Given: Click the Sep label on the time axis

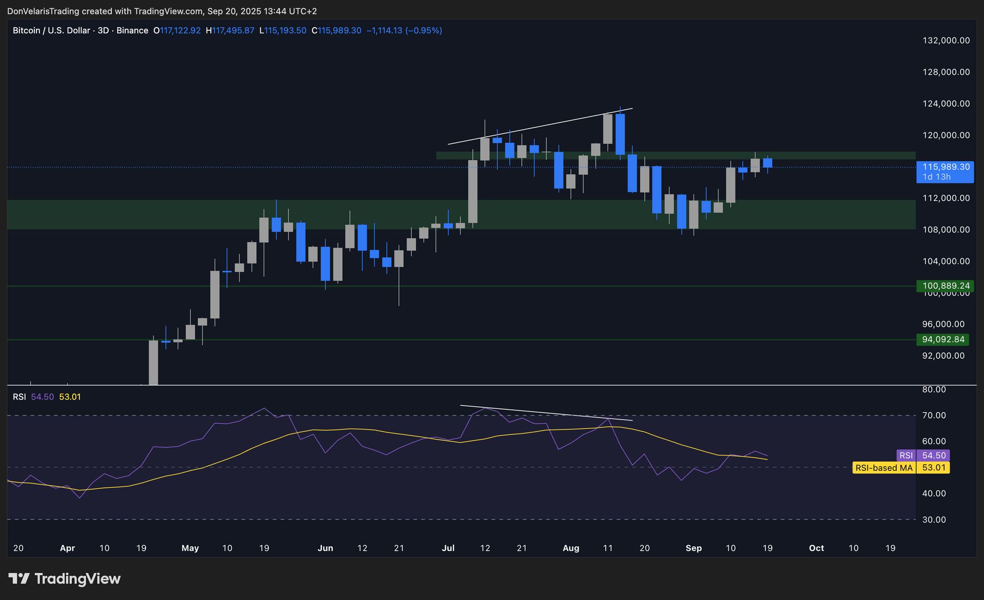Looking at the screenshot, I should click(693, 548).
